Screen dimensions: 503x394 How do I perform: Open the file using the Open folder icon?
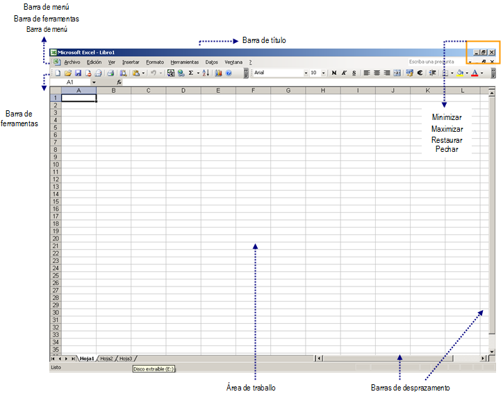68,72
